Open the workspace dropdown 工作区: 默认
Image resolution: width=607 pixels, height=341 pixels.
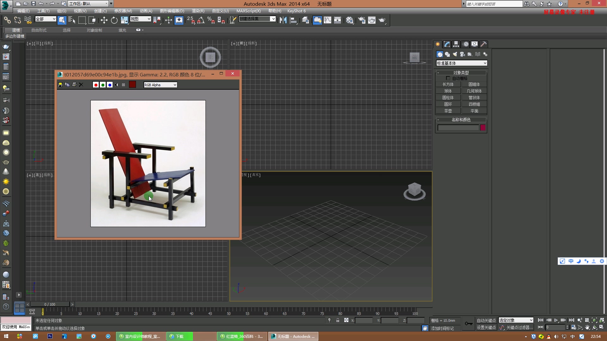point(89,4)
